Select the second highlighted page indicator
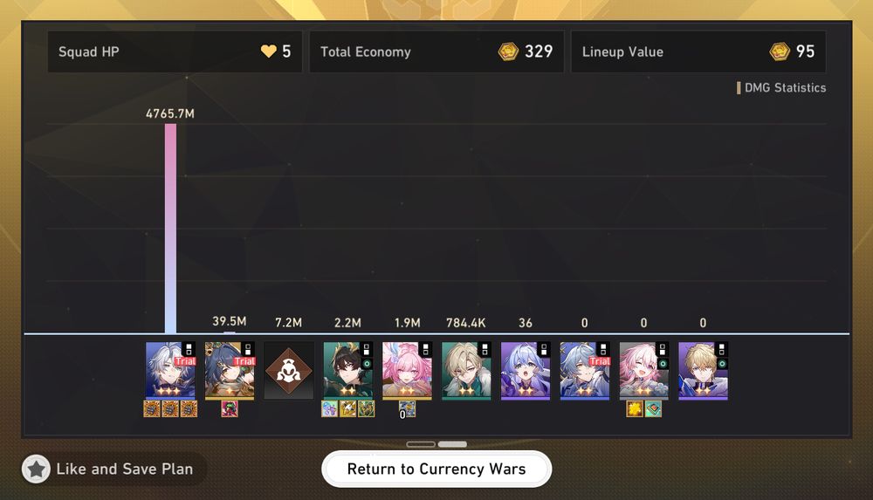This screenshot has height=500, width=873. (x=452, y=444)
